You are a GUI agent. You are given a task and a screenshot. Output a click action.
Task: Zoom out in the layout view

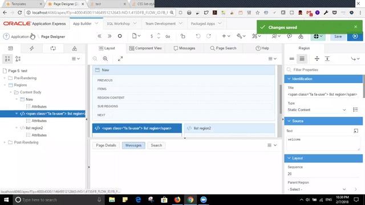[95, 59]
